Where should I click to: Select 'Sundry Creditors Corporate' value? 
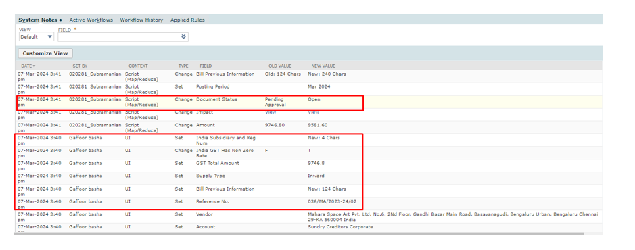click(x=340, y=227)
